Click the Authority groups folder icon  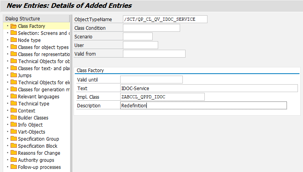(14, 160)
